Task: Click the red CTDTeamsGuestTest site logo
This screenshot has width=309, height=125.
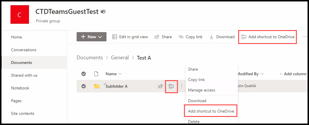Action: [19, 14]
